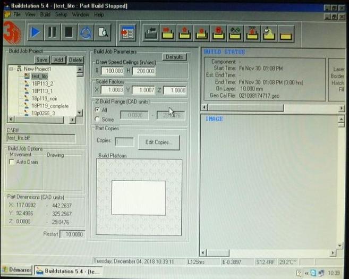This screenshot has width=349, height=279.
Task: Click the Buildstation 5.4 taskbar button
Action: (69, 271)
